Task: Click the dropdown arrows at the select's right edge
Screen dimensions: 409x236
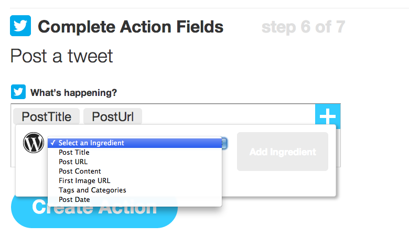Action: click(x=224, y=143)
